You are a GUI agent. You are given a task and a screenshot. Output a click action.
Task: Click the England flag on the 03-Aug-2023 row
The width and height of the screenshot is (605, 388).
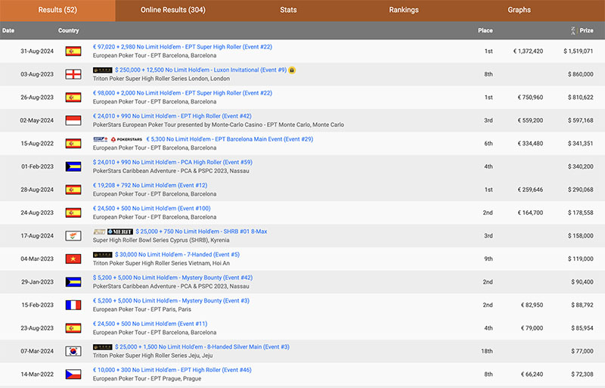tap(73, 74)
